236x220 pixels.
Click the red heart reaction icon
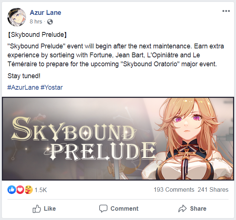(x=20, y=189)
